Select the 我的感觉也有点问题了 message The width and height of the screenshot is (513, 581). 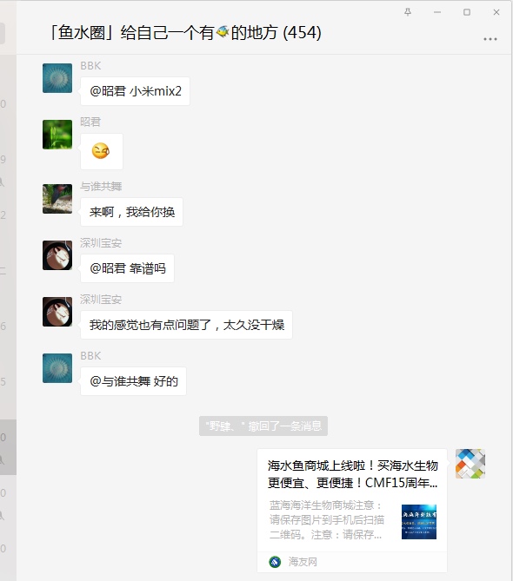click(186, 325)
